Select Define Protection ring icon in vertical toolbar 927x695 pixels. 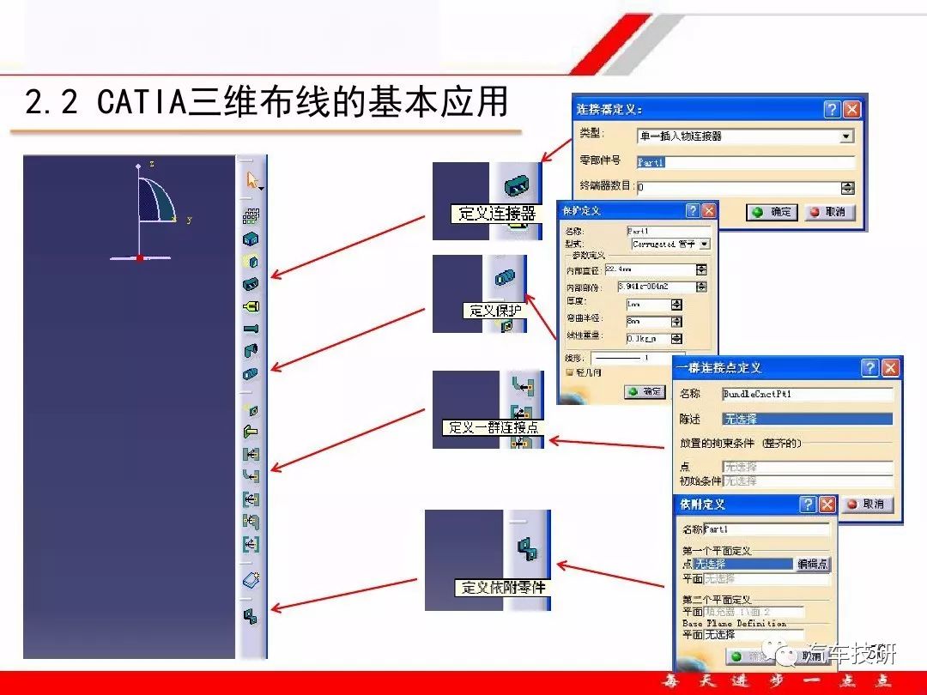(x=251, y=374)
